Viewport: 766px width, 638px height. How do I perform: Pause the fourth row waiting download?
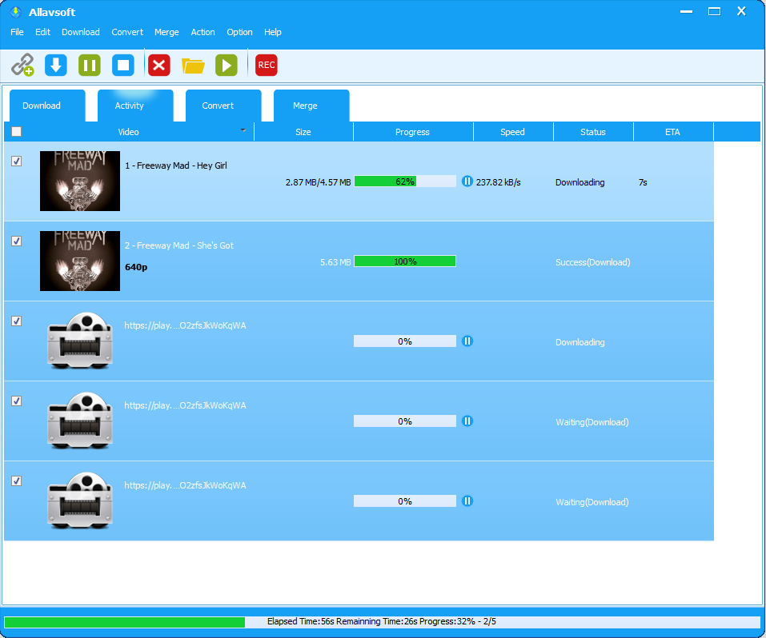click(467, 421)
